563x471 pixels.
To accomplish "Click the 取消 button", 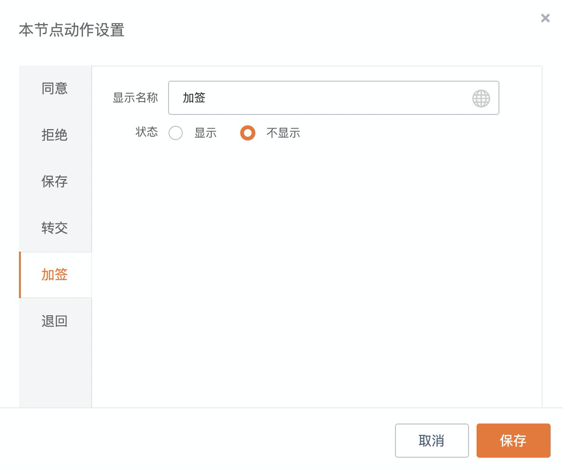I will (x=432, y=441).
